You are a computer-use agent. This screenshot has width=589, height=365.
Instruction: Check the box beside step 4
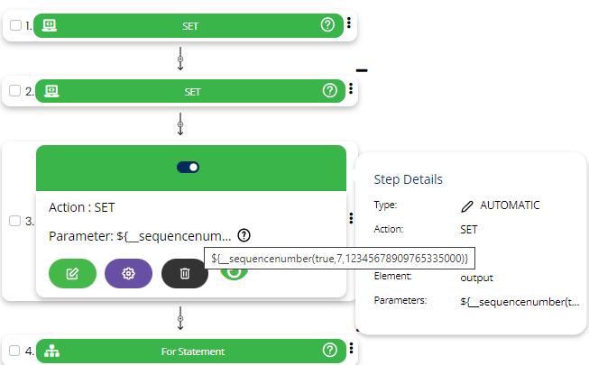[x=15, y=351]
